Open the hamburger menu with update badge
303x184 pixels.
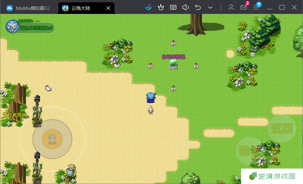tap(256, 7)
